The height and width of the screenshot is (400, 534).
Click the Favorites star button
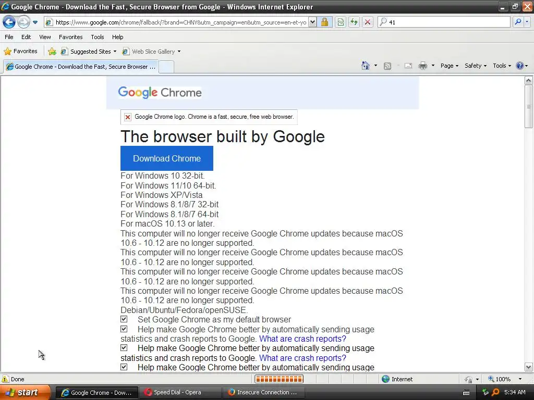point(21,52)
